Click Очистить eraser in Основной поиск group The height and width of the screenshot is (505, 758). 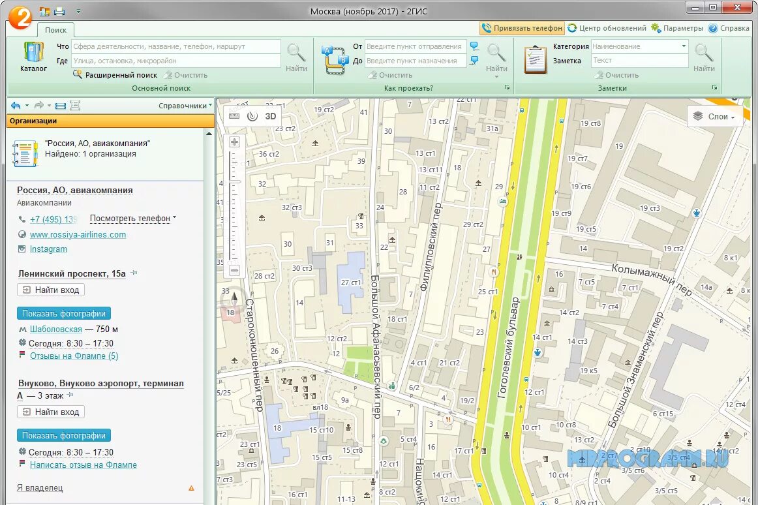(185, 75)
